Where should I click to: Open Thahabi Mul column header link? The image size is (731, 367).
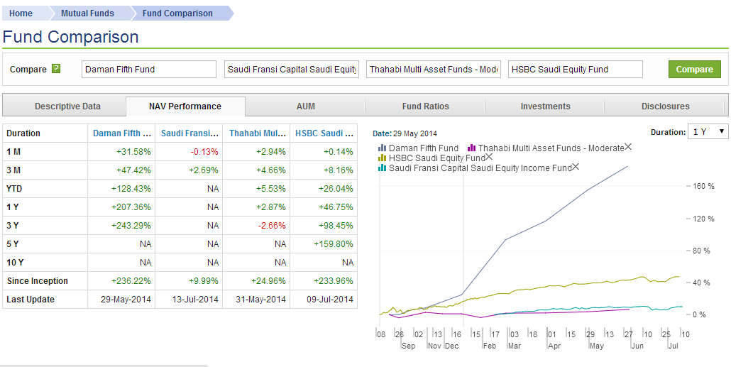coord(258,133)
